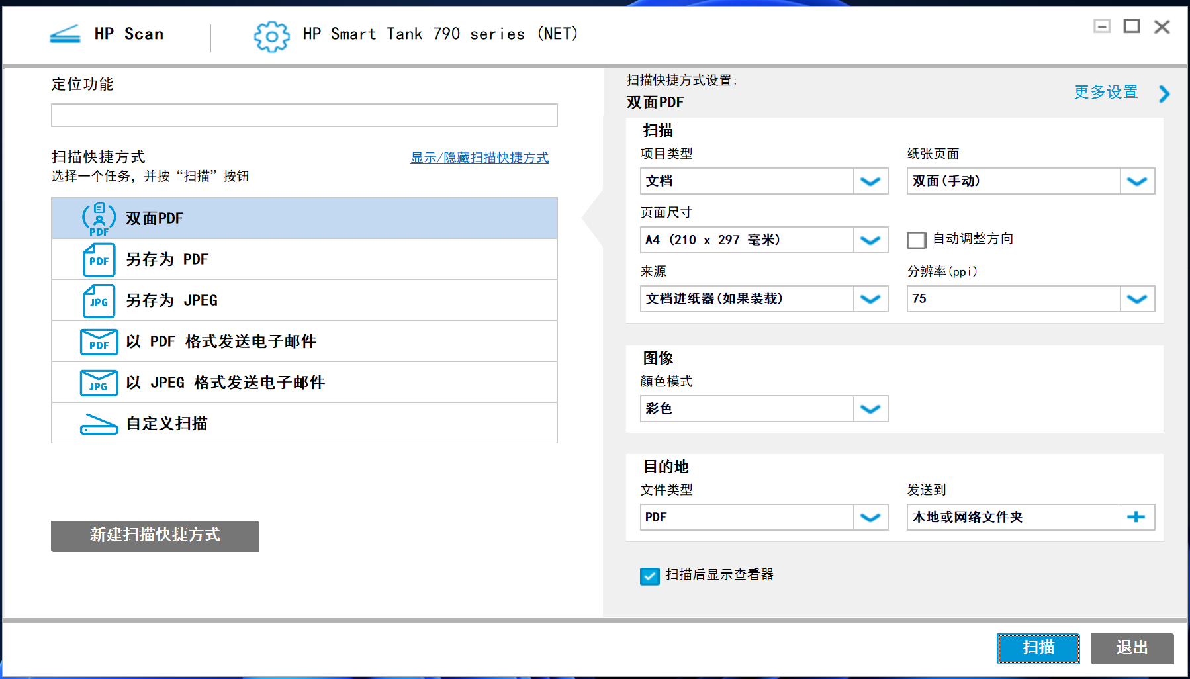Click the PDF document icon for 另存为 PDF

pos(98,259)
